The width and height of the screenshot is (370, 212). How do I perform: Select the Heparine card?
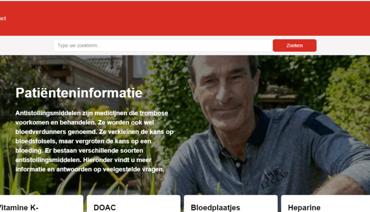click(x=326, y=204)
